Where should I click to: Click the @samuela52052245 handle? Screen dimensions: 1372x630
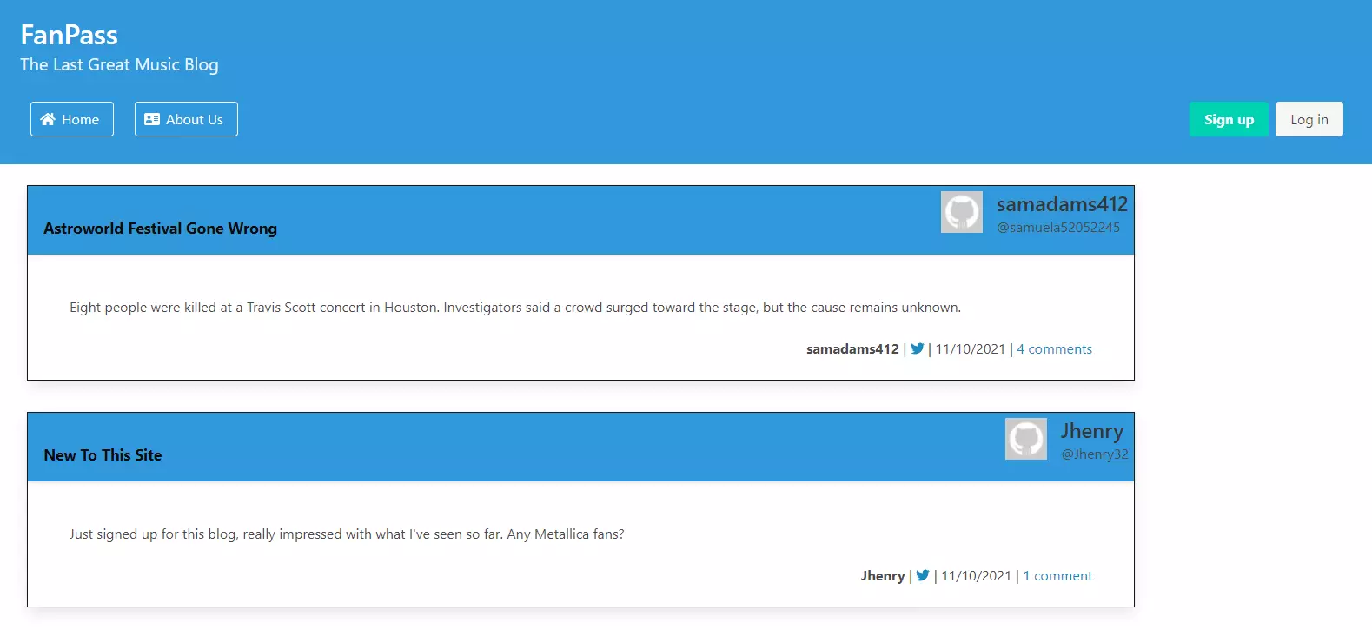click(1057, 228)
